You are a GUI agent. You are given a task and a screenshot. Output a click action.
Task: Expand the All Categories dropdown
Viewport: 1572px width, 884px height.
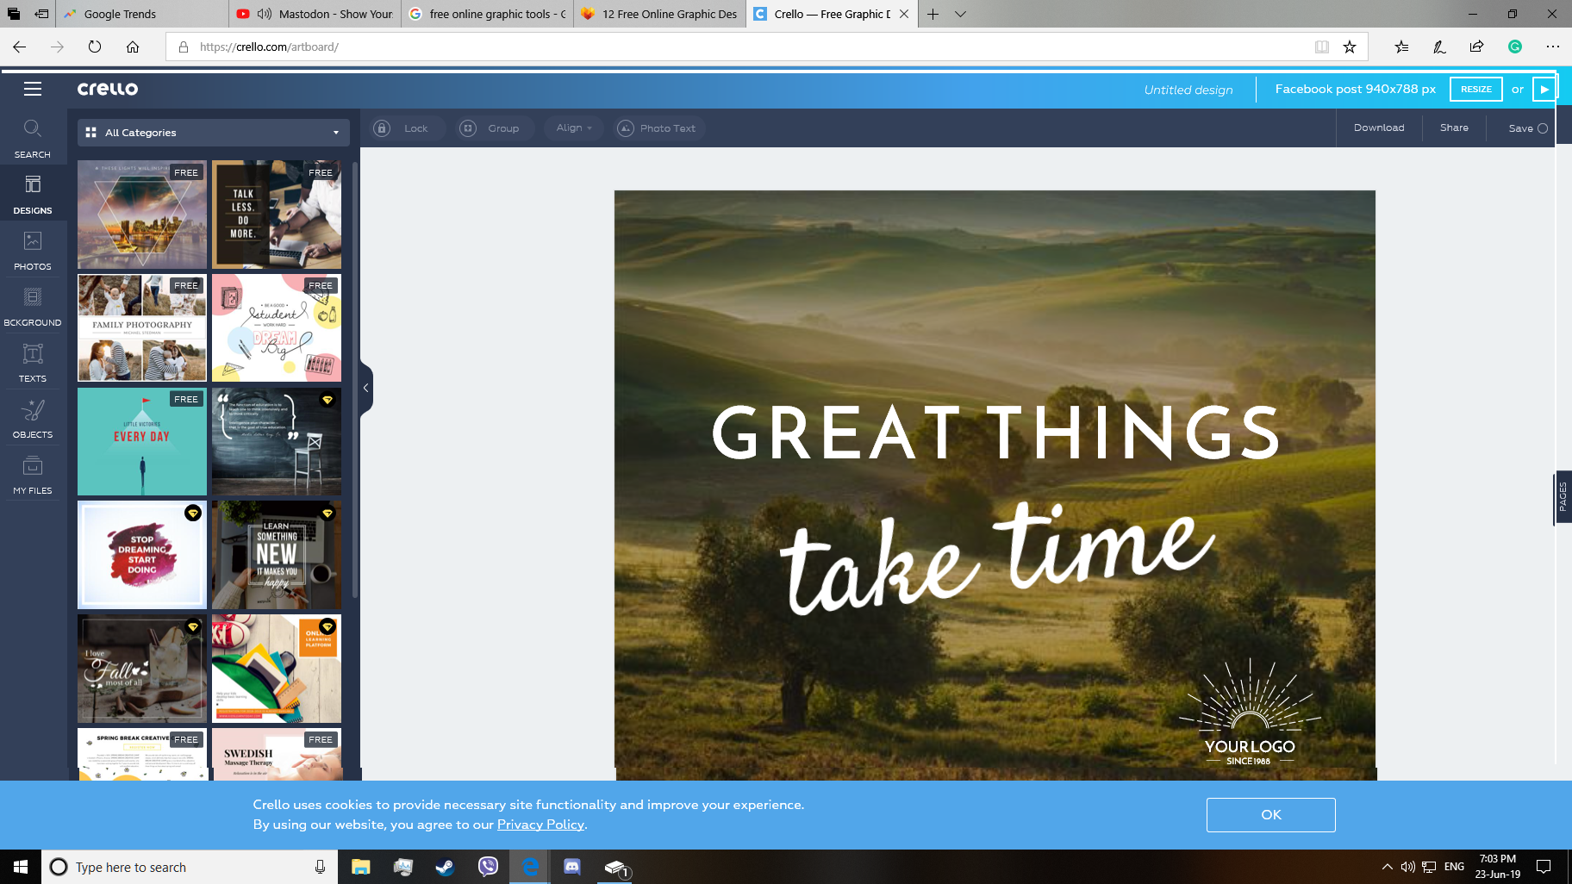(213, 133)
